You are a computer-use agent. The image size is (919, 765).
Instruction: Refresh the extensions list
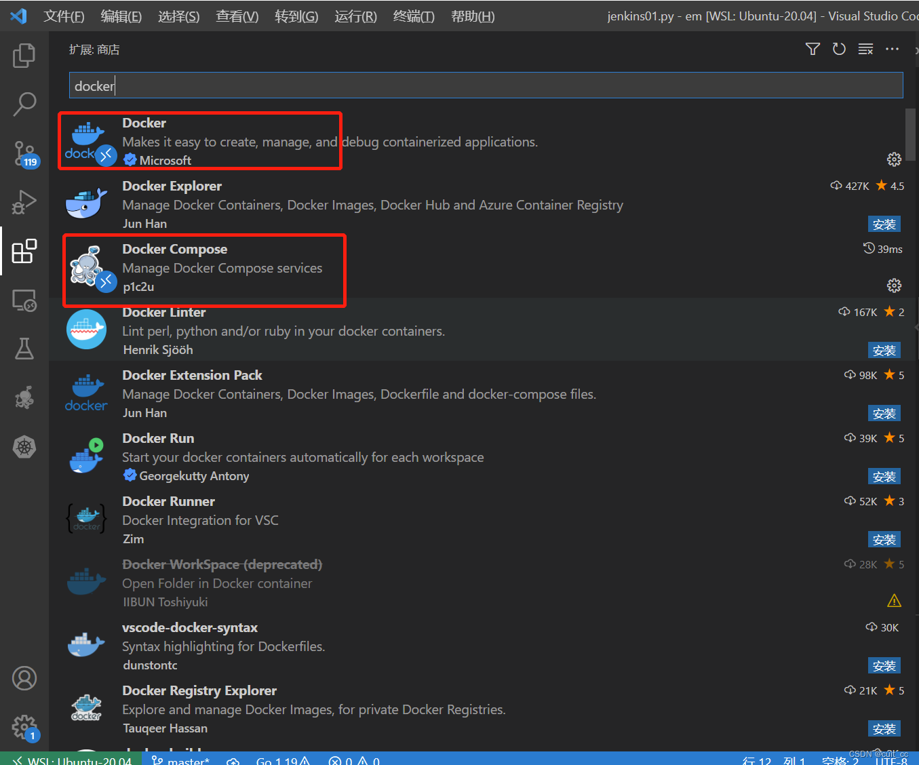(x=839, y=49)
